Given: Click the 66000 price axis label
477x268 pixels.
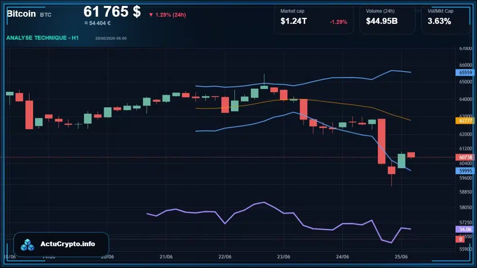Looking at the screenshot, I should pos(465,65).
